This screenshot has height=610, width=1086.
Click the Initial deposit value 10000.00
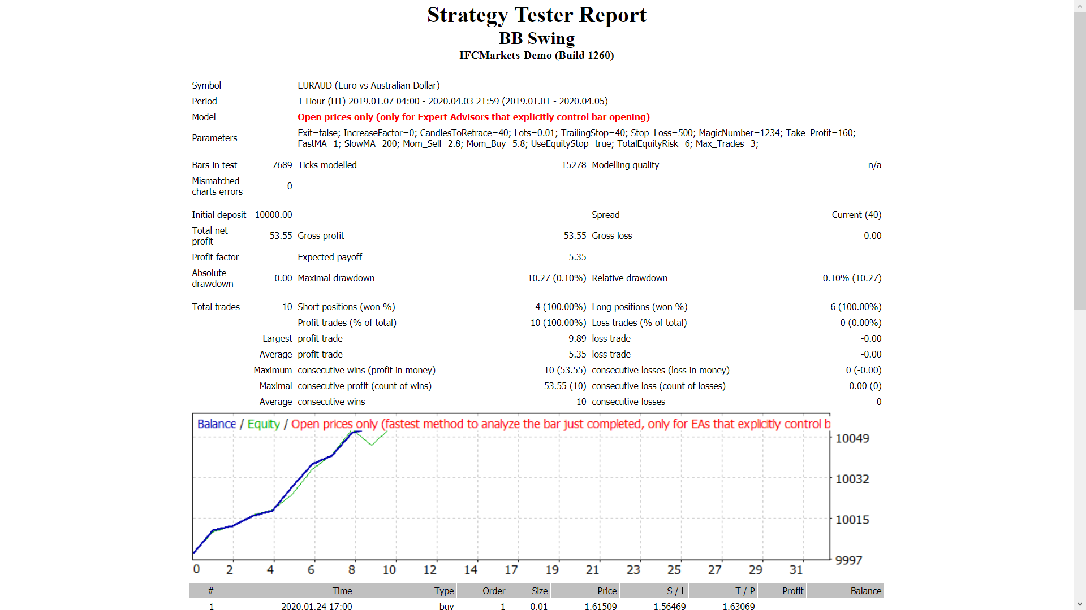(x=273, y=215)
